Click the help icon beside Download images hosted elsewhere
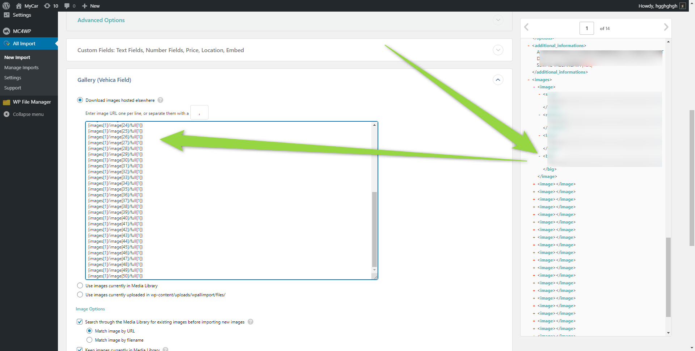This screenshot has width=695, height=351. coord(160,100)
